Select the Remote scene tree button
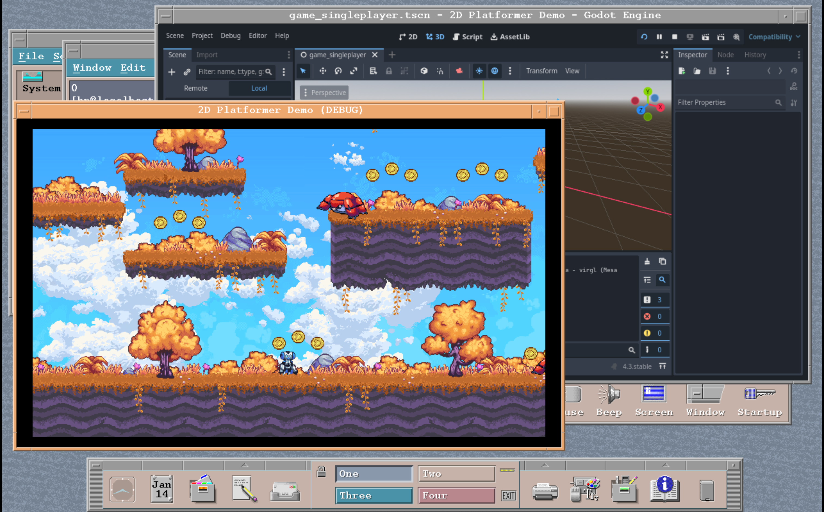This screenshot has width=824, height=512. pyautogui.click(x=195, y=88)
